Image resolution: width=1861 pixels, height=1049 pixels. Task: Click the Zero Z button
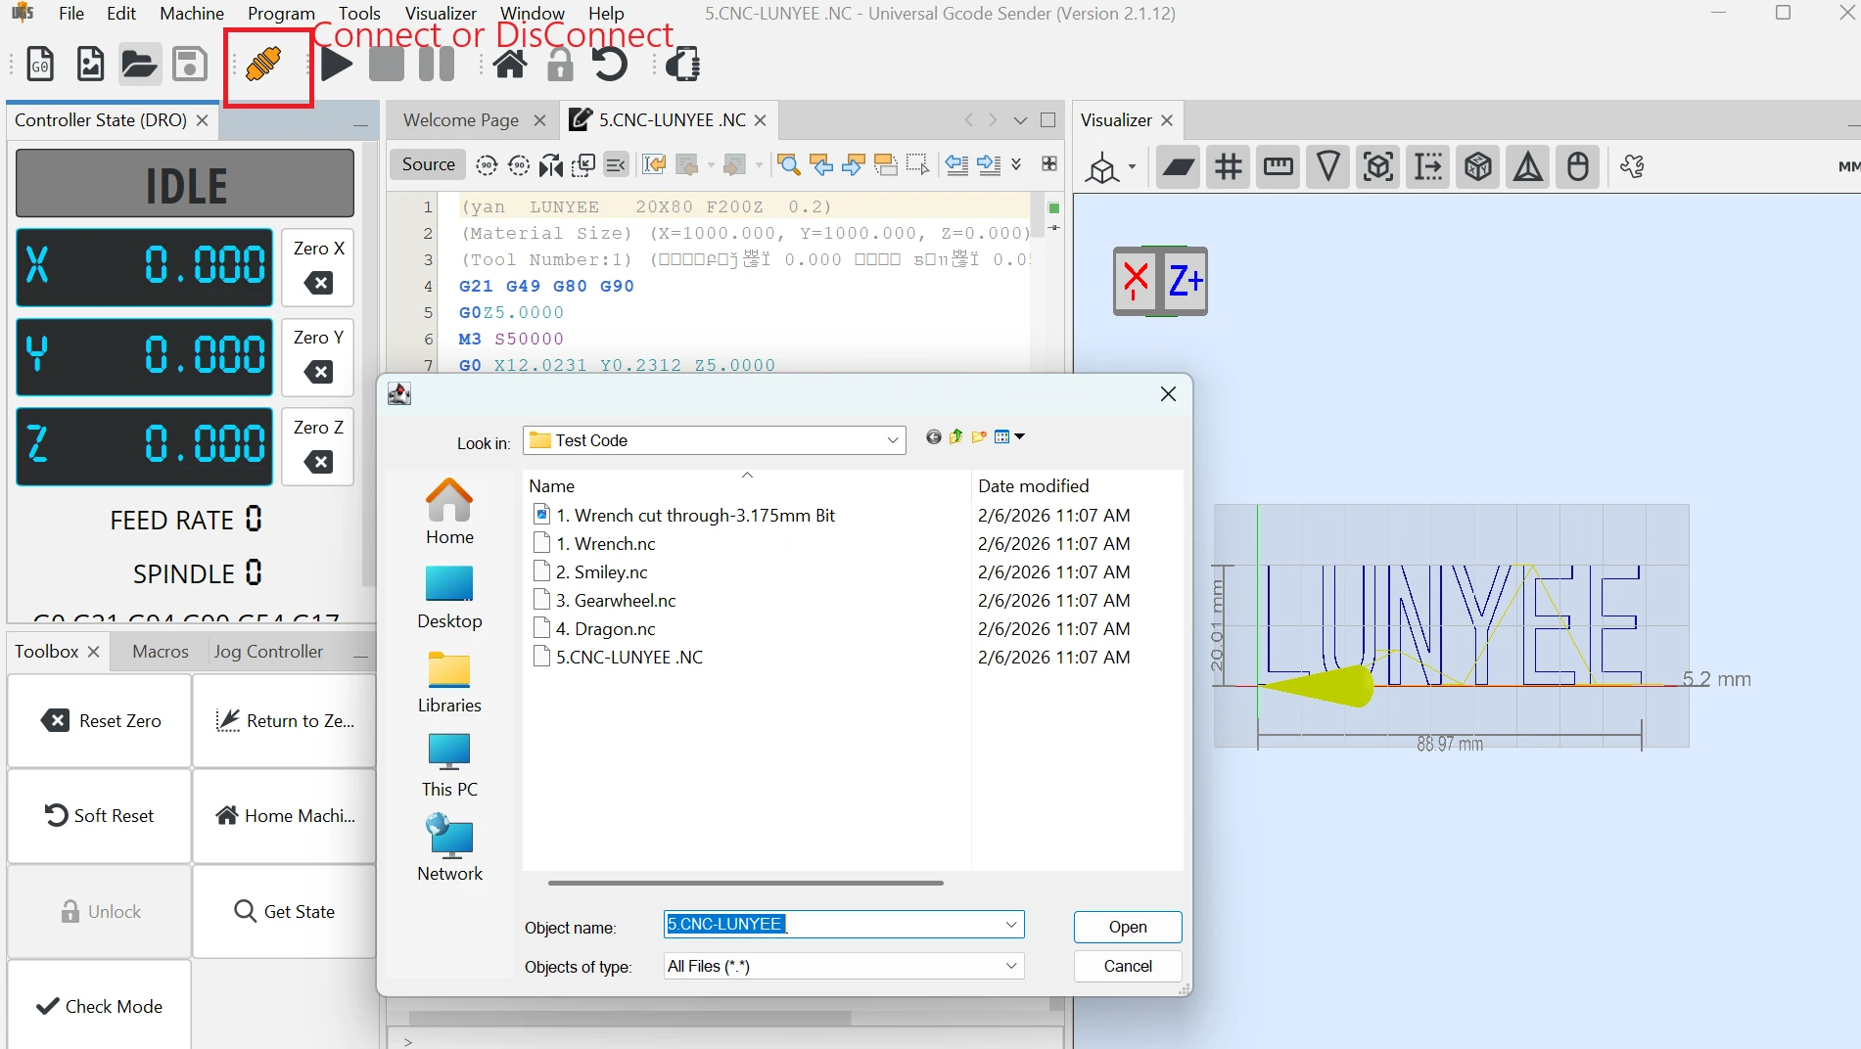(x=318, y=446)
